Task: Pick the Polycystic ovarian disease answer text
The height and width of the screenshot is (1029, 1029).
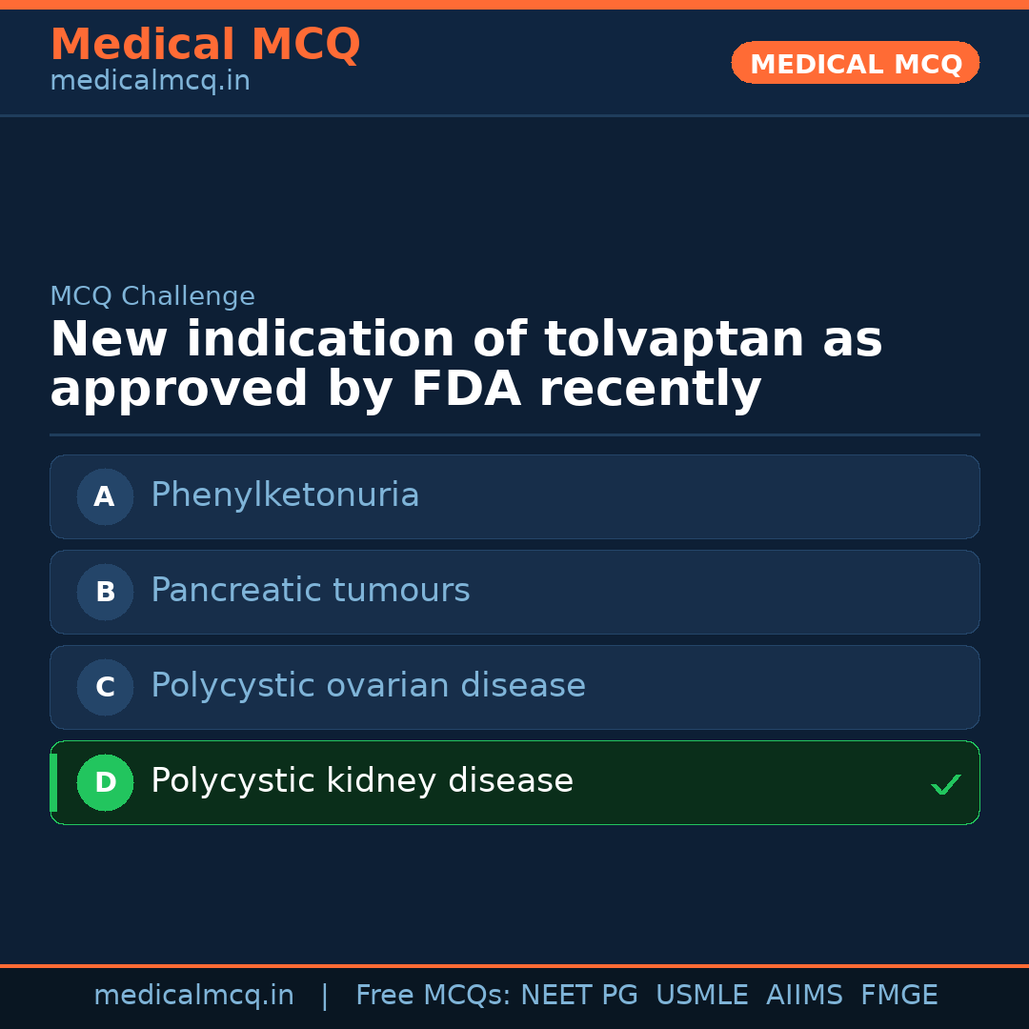Action: point(368,686)
